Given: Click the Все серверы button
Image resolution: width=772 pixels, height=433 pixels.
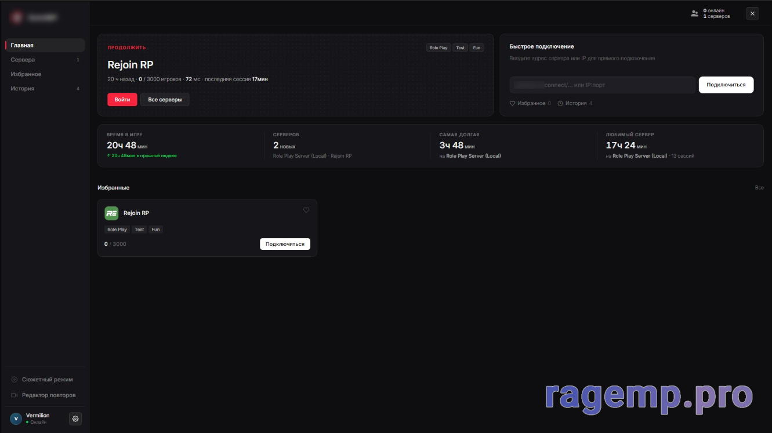Looking at the screenshot, I should 165,100.
